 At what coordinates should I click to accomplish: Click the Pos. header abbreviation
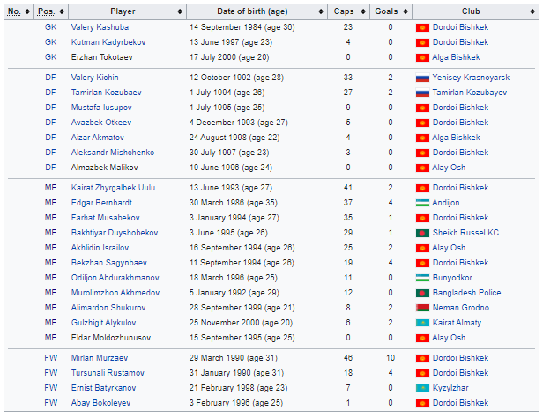pyautogui.click(x=47, y=11)
